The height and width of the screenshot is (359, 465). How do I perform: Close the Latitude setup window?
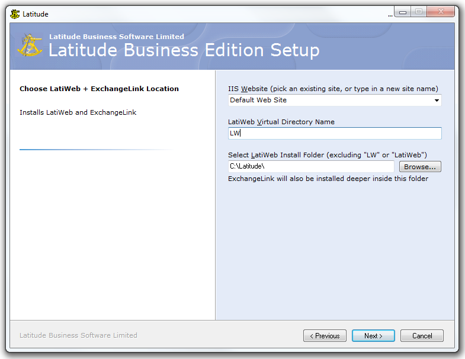pyautogui.click(x=442, y=12)
